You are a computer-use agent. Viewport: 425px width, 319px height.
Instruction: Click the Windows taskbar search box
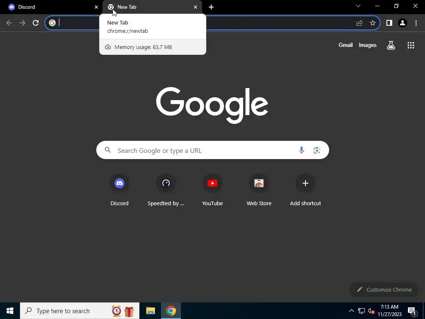click(x=80, y=311)
